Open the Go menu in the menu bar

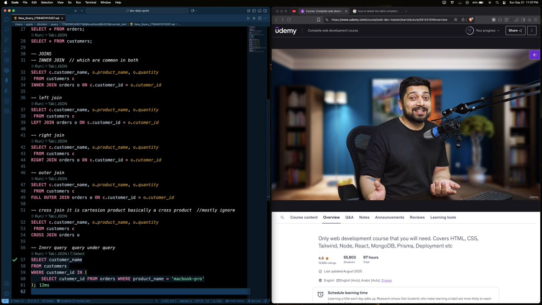point(70,2)
